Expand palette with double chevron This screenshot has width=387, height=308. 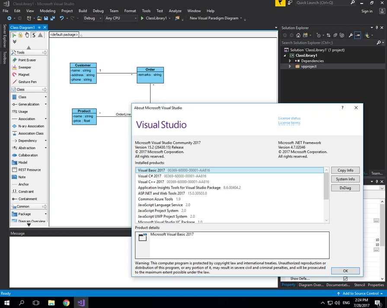[x=15, y=42]
